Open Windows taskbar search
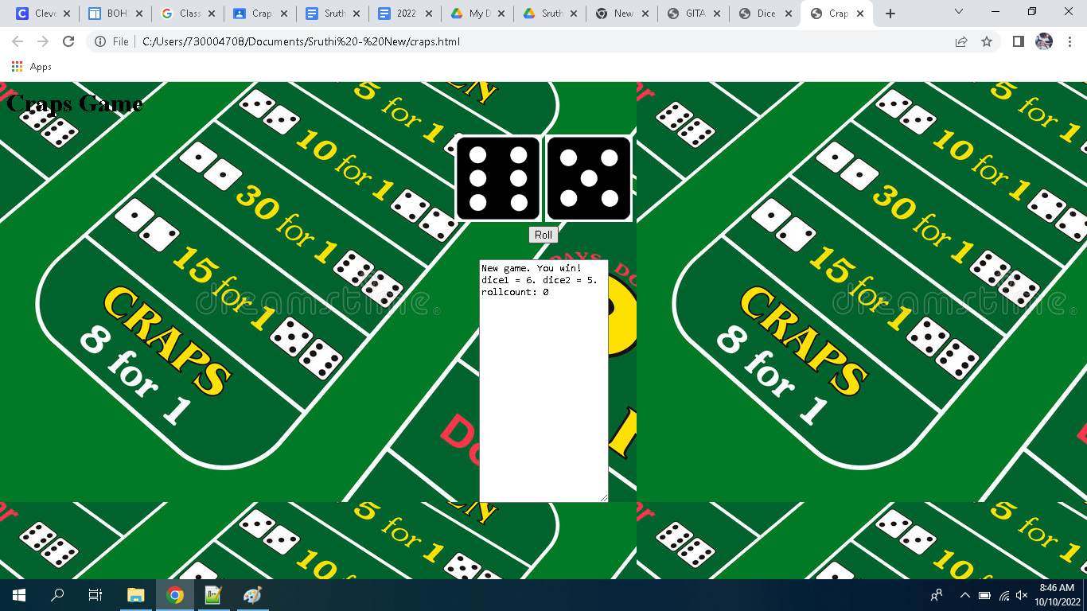 57,595
